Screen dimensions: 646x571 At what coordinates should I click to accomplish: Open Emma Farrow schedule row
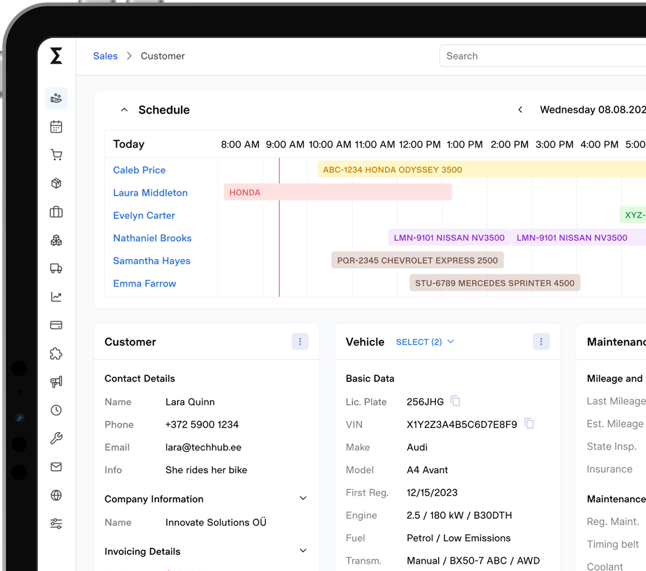click(144, 283)
